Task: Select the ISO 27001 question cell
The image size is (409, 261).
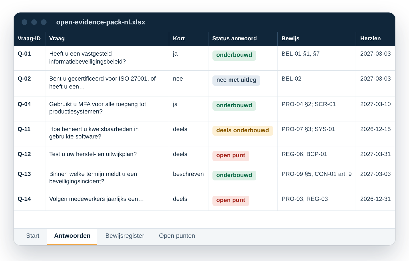Action: click(107, 83)
